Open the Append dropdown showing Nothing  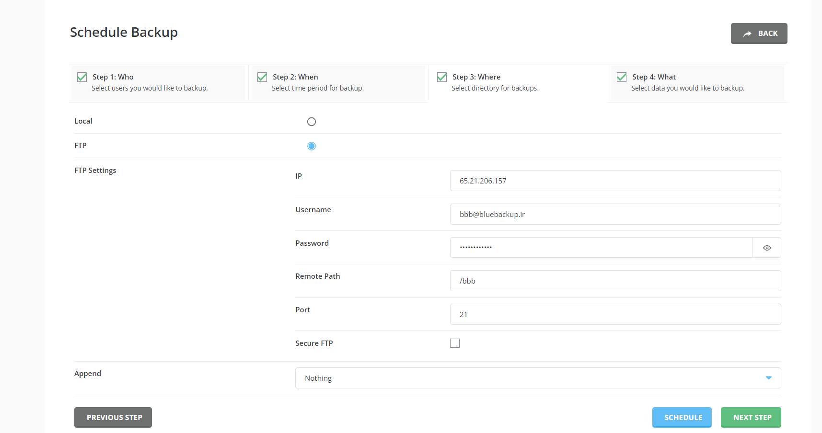(527, 378)
